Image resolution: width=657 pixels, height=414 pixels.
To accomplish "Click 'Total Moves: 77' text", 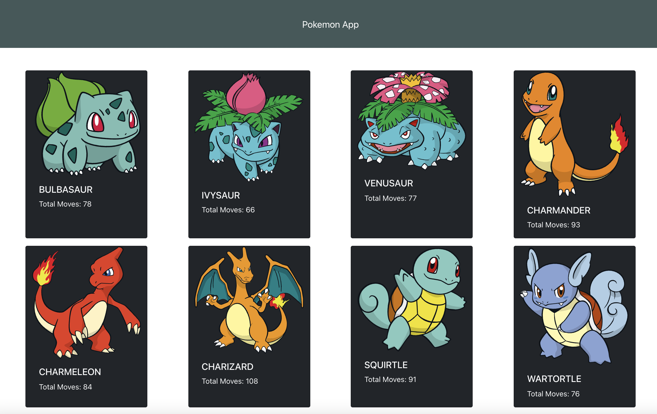I will click(390, 198).
